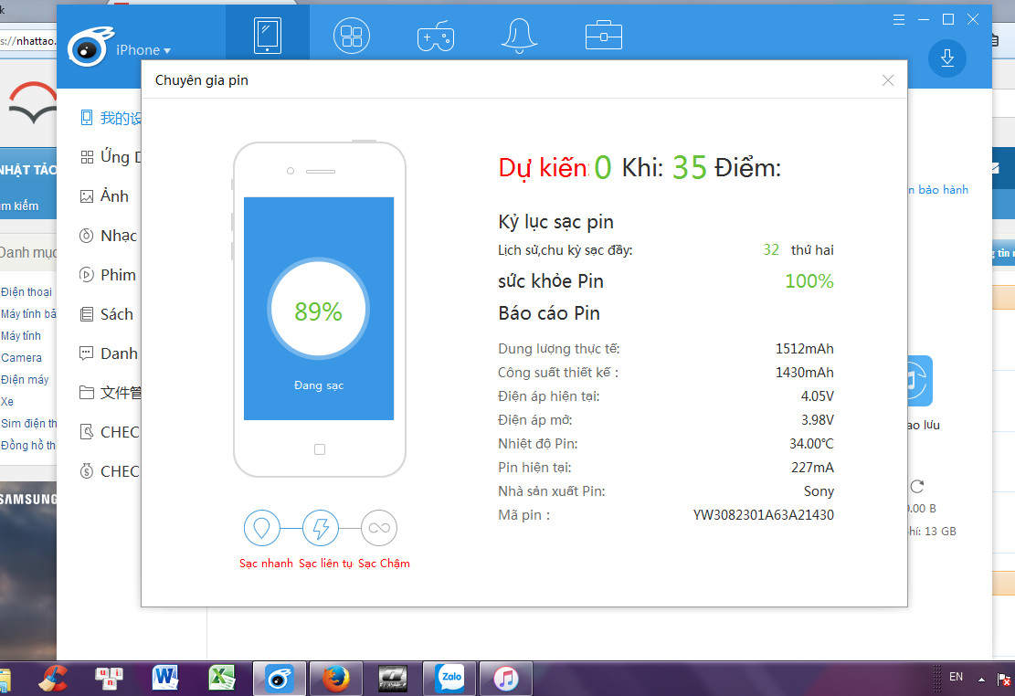Open the game controller icon in toolbar
Viewport: 1015px width, 696px height.
(435, 37)
